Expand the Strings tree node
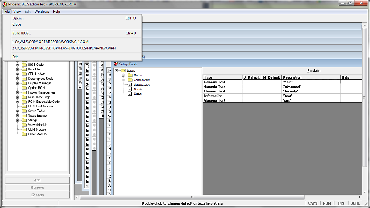370x208 pixels. (18, 120)
